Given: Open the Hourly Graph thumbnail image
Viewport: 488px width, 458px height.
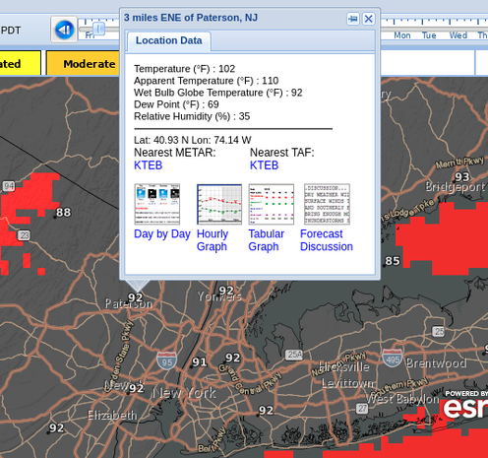Looking at the screenshot, I should click(x=219, y=204).
